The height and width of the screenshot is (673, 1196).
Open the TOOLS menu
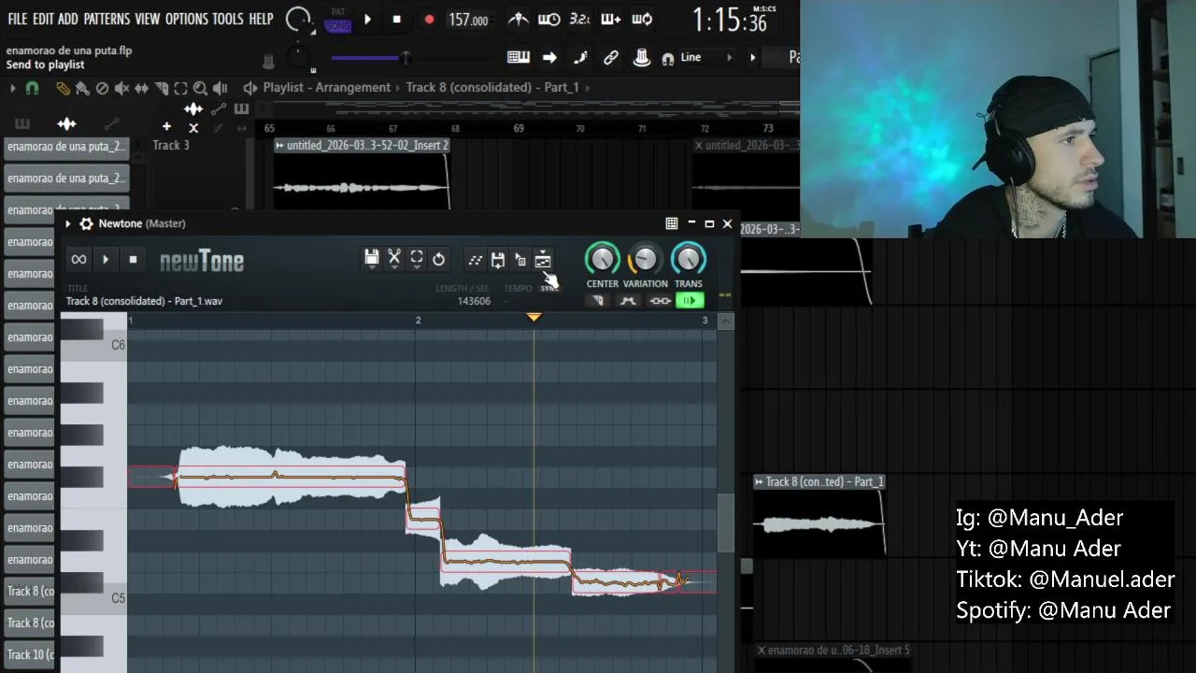228,19
